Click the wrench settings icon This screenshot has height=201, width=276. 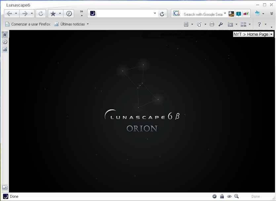[220, 24]
